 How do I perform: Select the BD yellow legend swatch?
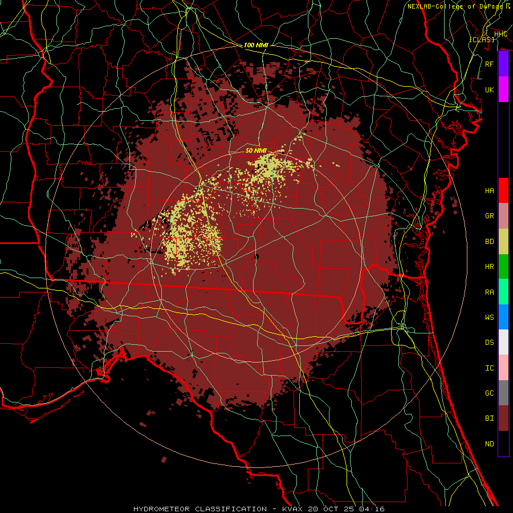pyautogui.click(x=503, y=242)
